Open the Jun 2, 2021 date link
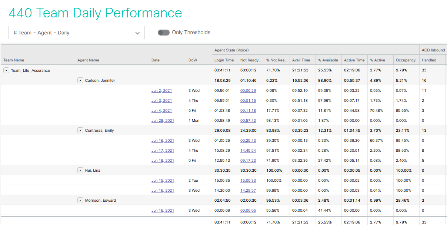 click(161, 90)
